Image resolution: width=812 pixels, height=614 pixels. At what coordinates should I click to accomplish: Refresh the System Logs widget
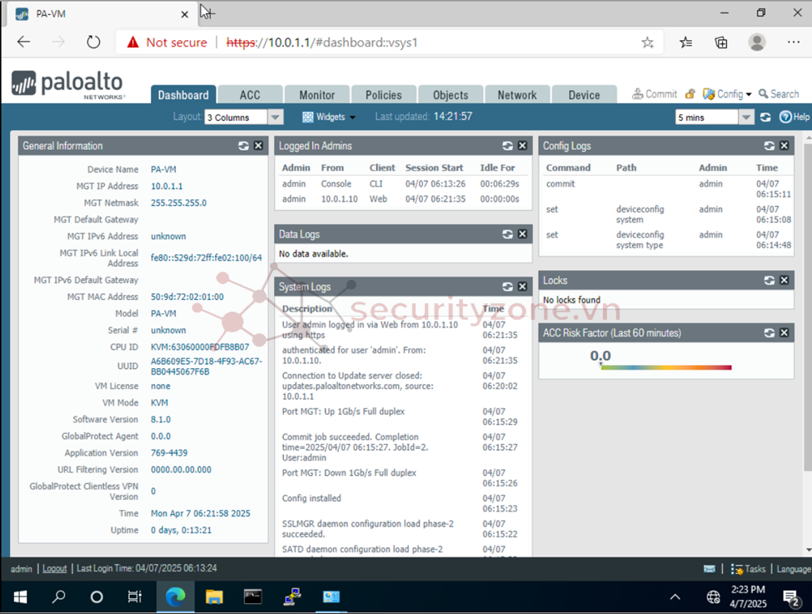coord(507,287)
